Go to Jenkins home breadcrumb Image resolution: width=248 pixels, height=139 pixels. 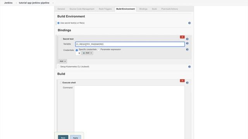[x=8, y=3]
